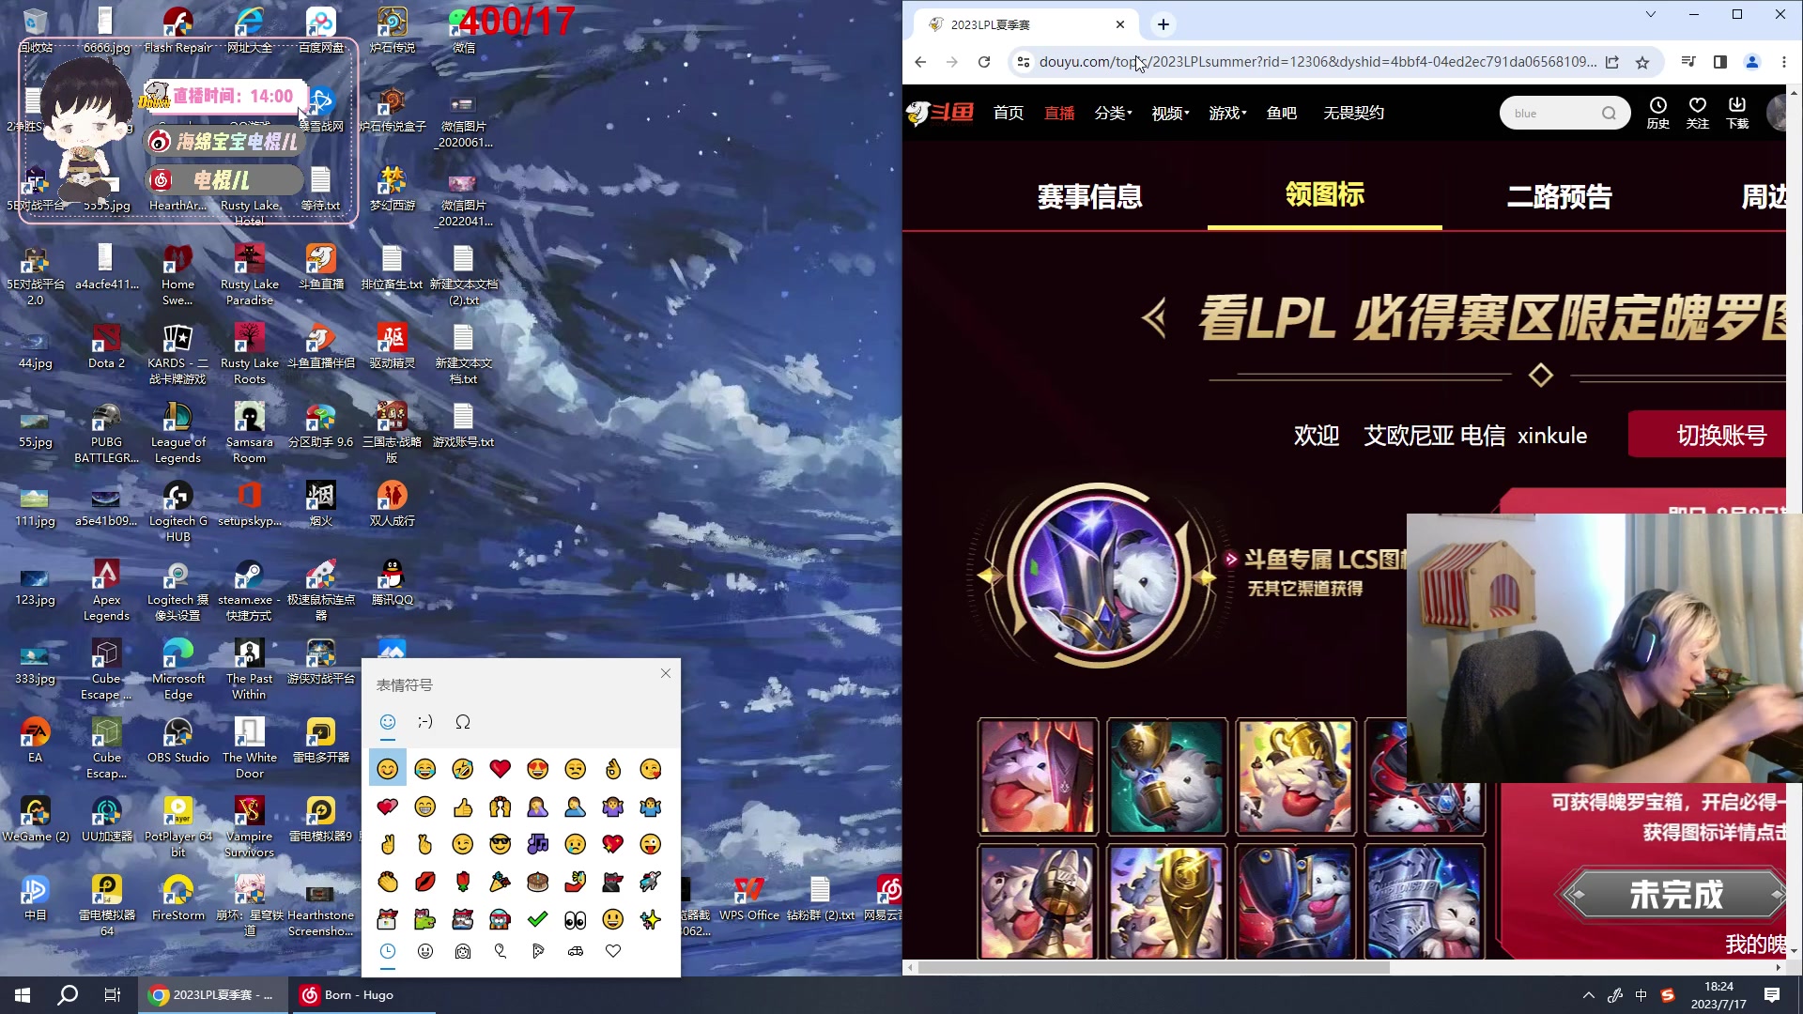Viewport: 1803px width, 1014px height.
Task: Bookmark this page with the star icon
Action: click(x=1641, y=62)
